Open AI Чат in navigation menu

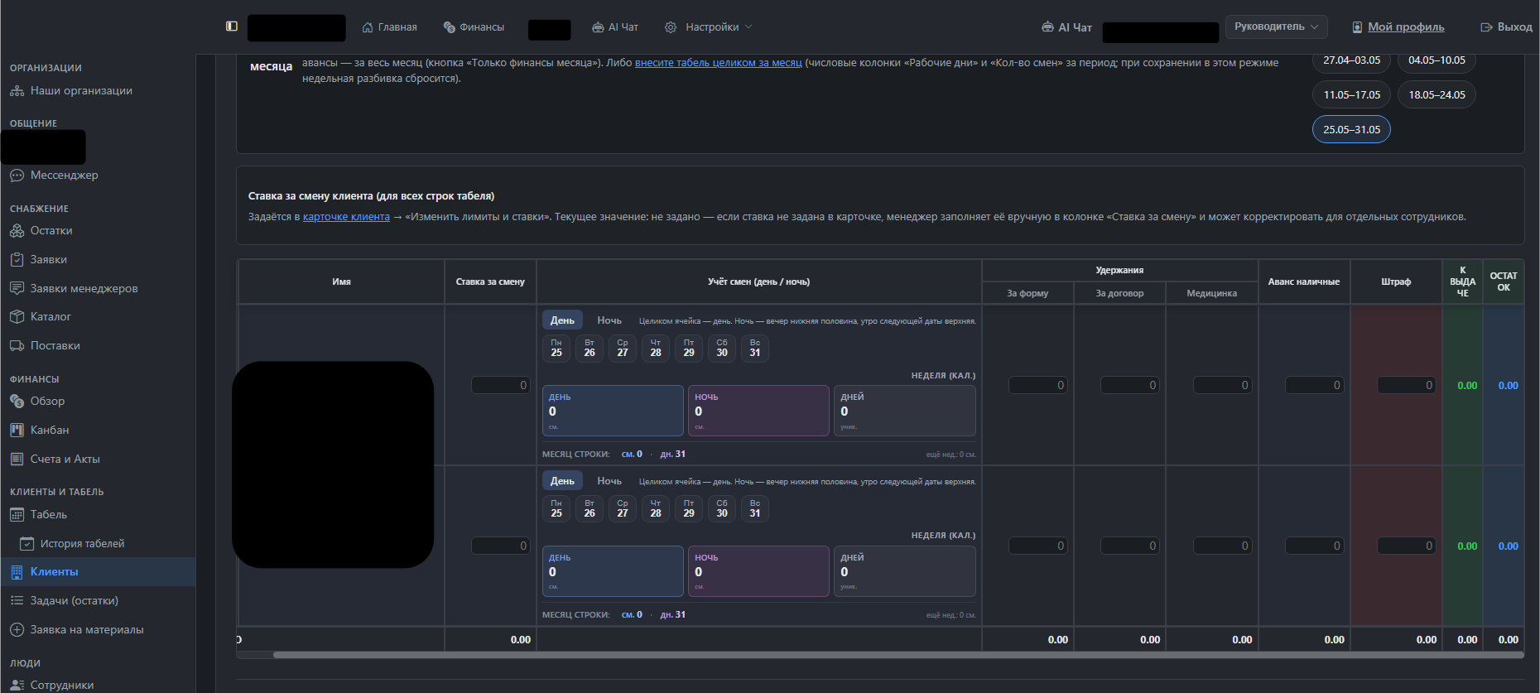[615, 27]
